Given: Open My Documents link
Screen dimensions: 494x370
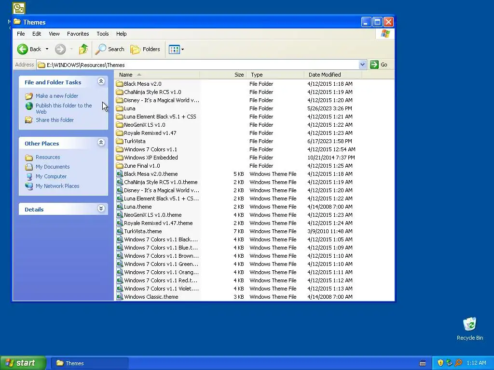Looking at the screenshot, I should point(53,167).
